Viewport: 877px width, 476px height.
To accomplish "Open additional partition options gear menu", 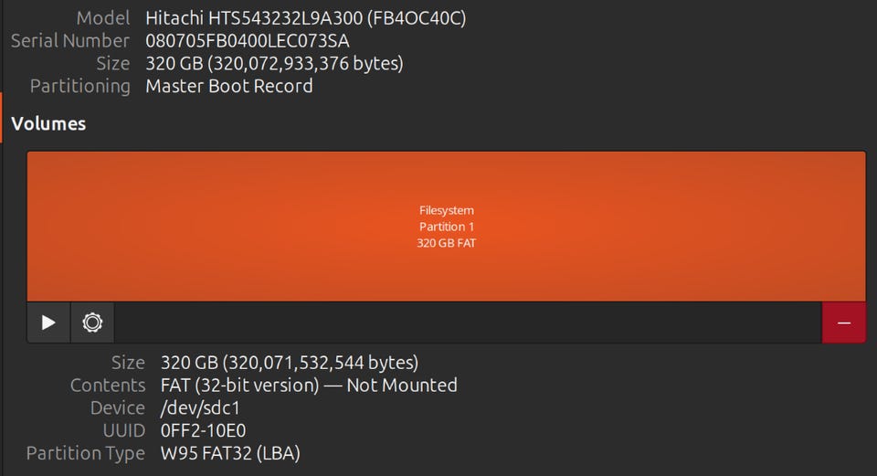I will click(x=92, y=323).
